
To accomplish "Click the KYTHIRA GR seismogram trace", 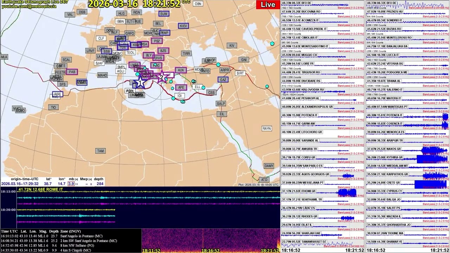I will 407,160.
